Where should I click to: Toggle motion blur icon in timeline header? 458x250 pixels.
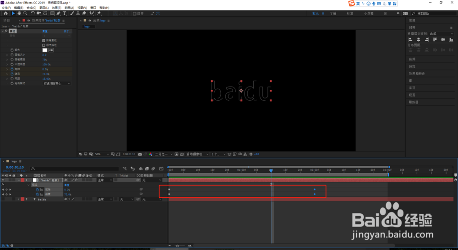153,169
